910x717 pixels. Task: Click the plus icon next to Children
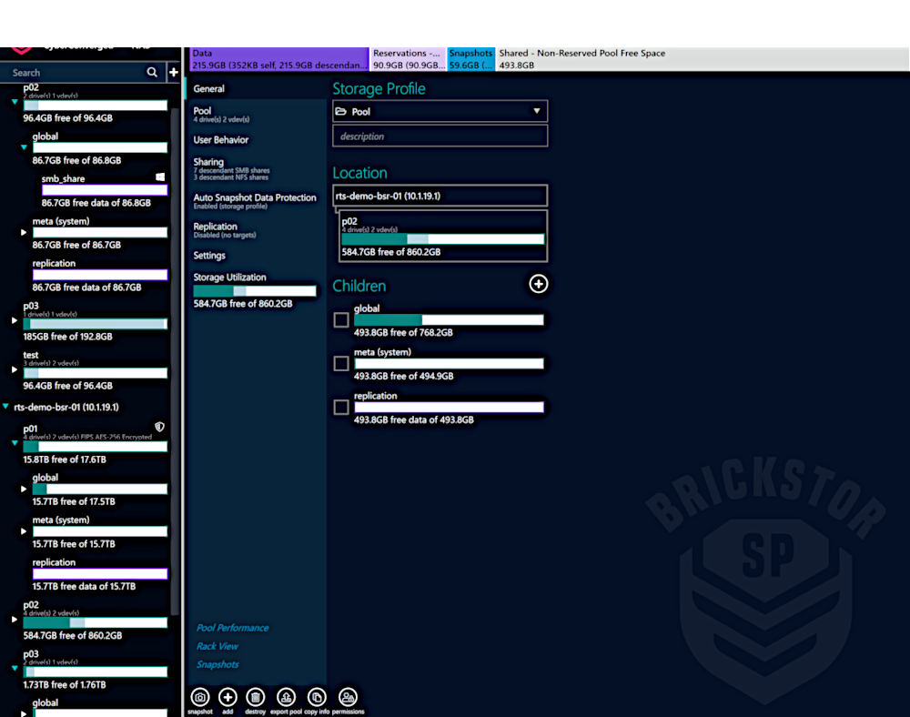click(539, 284)
